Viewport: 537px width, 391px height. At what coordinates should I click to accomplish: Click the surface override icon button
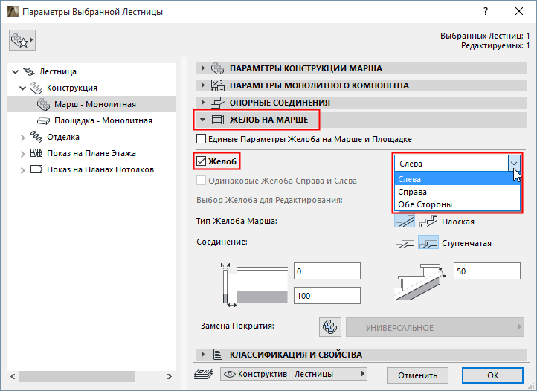pyautogui.click(x=330, y=327)
